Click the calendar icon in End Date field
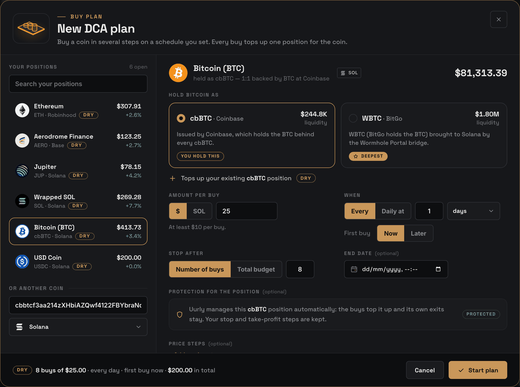This screenshot has height=387, width=520. coord(354,269)
